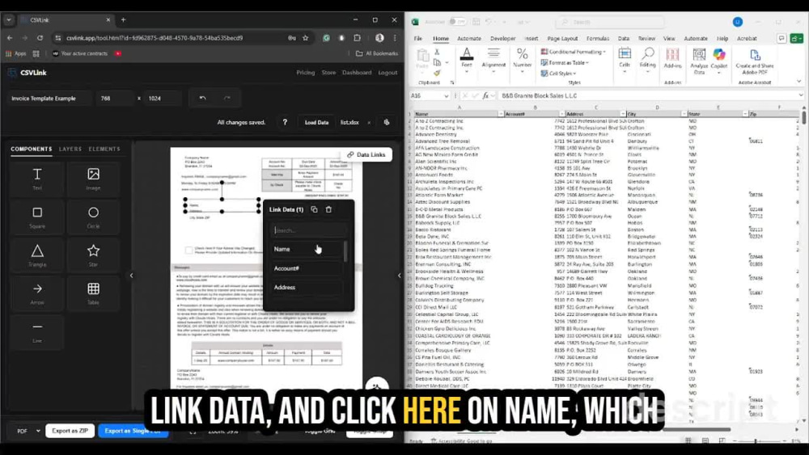Click the Format Painter brush in Excel
This screenshot has width=809, height=455.
coord(437,74)
